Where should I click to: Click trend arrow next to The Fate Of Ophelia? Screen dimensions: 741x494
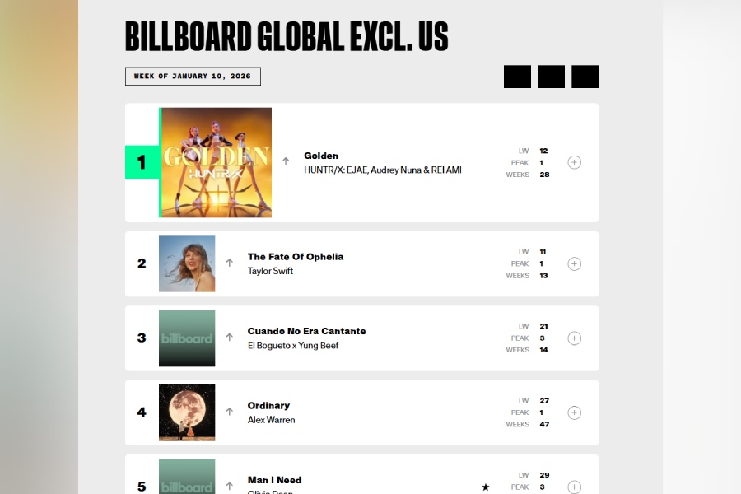[230, 263]
